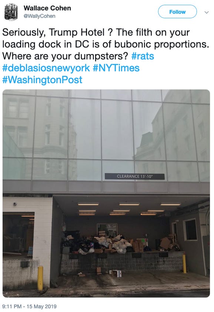This screenshot has height=312, width=214.
Task: Open Wallace Cohen's profile avatar
Action: click(x=11, y=12)
